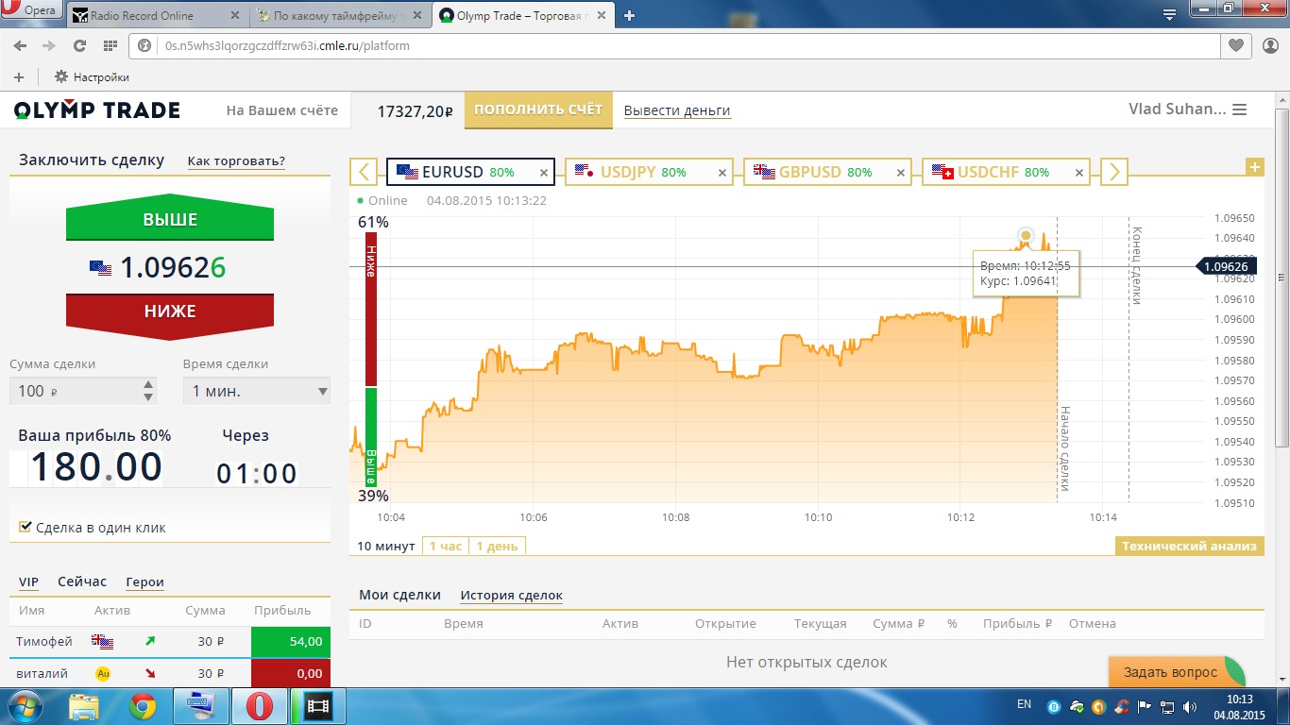The width and height of the screenshot is (1290, 725).
Task: Open the 'Время сделки' 1 мин. dropdown
Action: pos(257,391)
